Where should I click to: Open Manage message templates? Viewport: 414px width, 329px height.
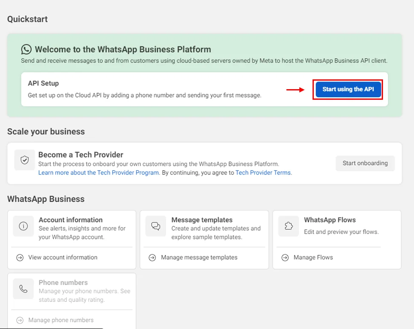[199, 257]
